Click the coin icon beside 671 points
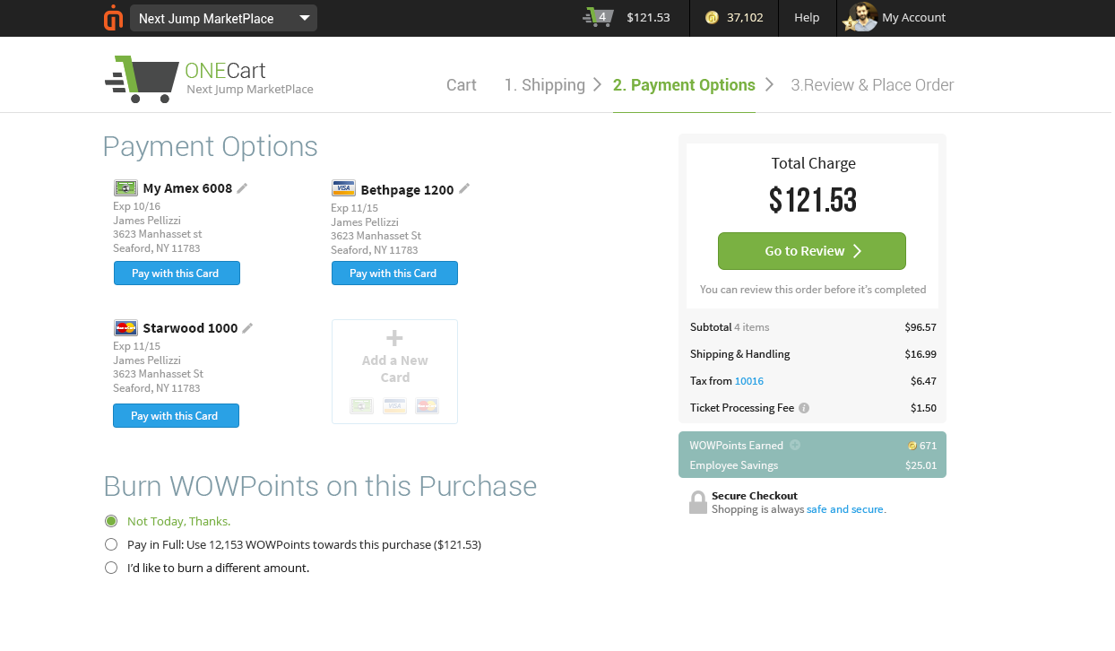This screenshot has height=651, width=1115. click(912, 446)
